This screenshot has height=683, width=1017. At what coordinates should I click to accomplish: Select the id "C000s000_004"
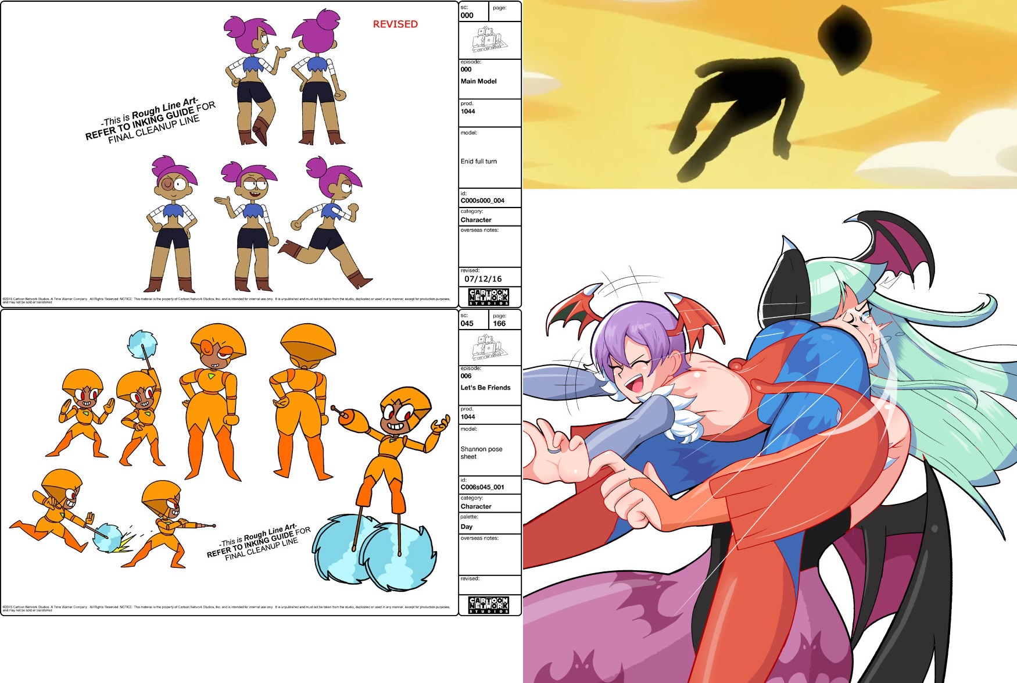pyautogui.click(x=482, y=201)
